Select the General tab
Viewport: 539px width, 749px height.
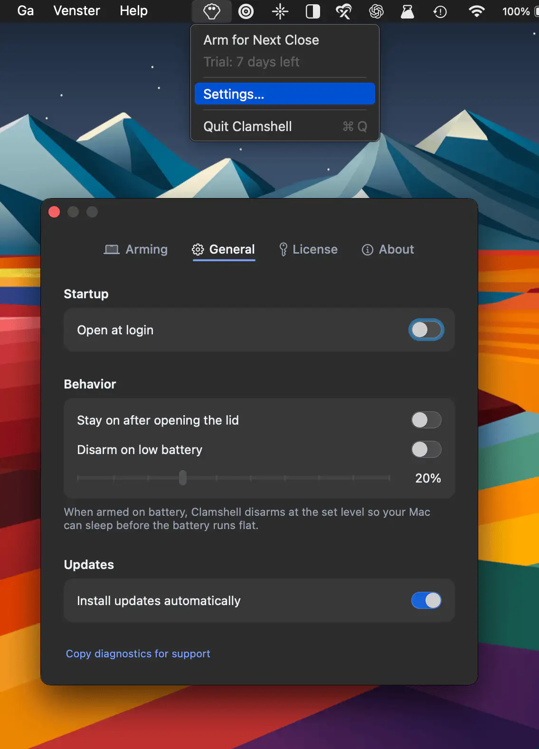(x=224, y=249)
